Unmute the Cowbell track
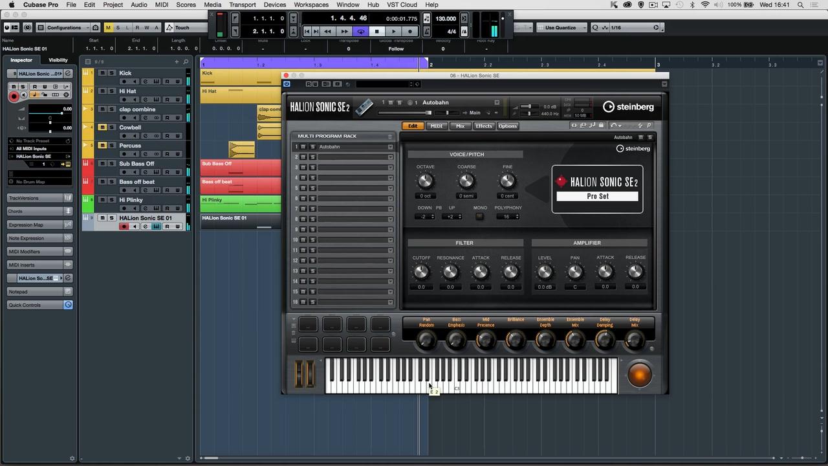This screenshot has height=466, width=828. 102,128
